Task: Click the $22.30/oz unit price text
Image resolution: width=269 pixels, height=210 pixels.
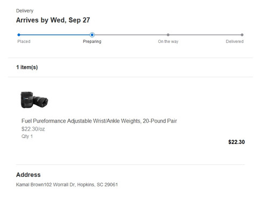Action: click(x=33, y=129)
